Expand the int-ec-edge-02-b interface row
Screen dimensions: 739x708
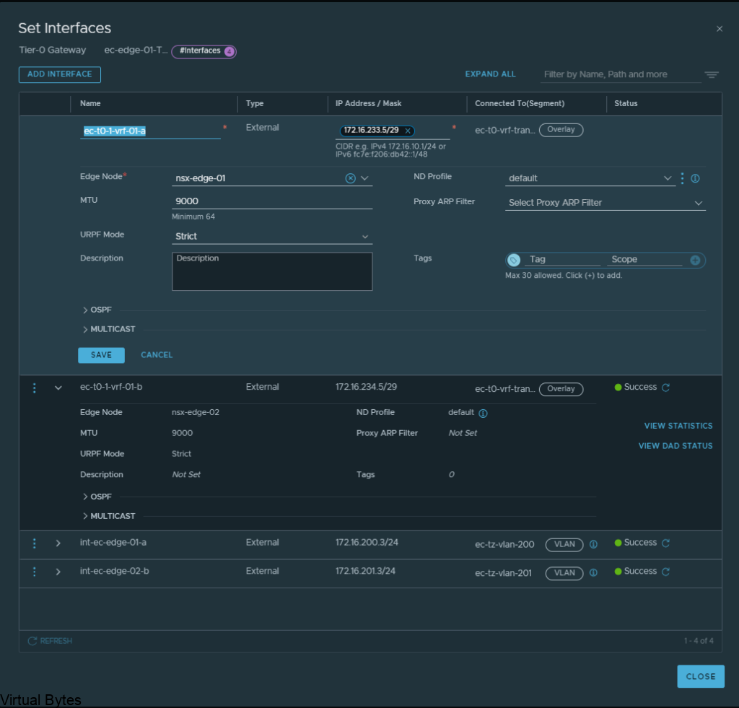tap(58, 572)
